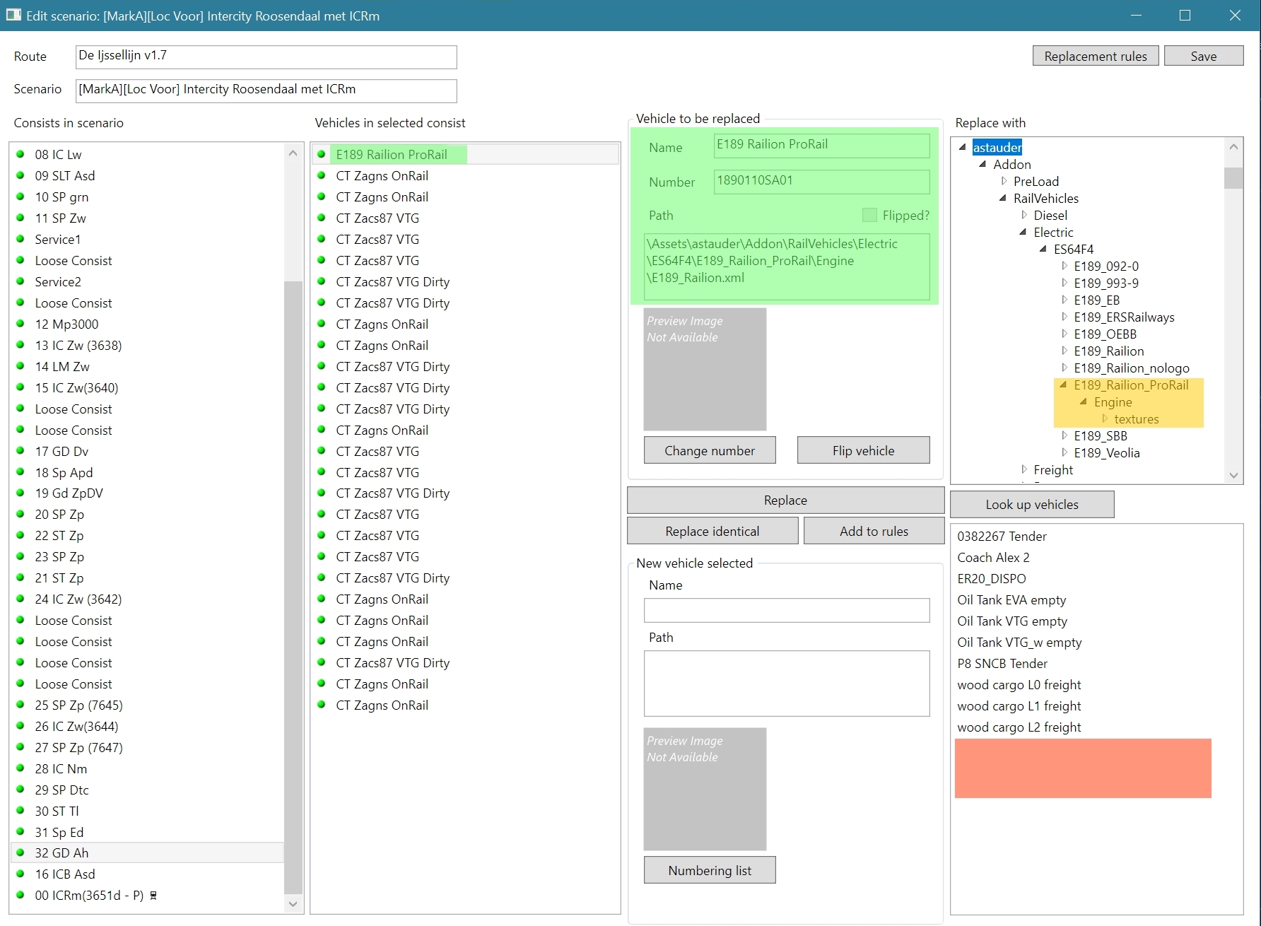Click the vehicle Number field
Image resolution: width=1261 pixels, height=926 pixels.
[x=821, y=182]
